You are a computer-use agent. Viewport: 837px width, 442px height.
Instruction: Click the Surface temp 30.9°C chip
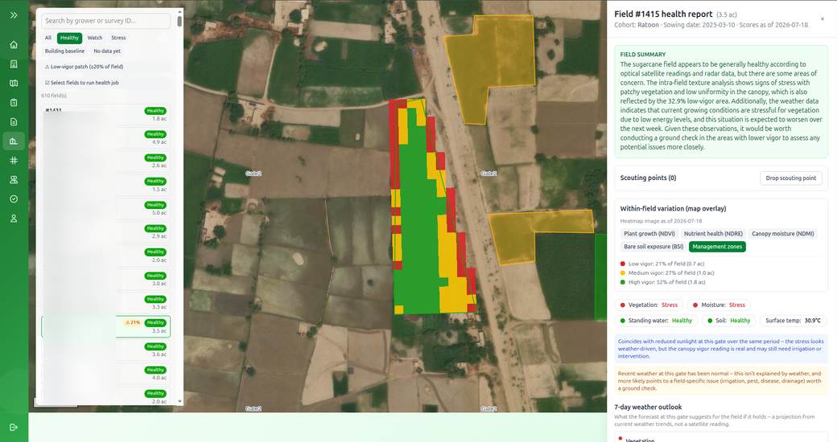click(793, 321)
